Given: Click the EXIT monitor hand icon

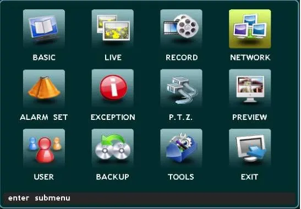Looking at the screenshot, I should (x=250, y=148).
